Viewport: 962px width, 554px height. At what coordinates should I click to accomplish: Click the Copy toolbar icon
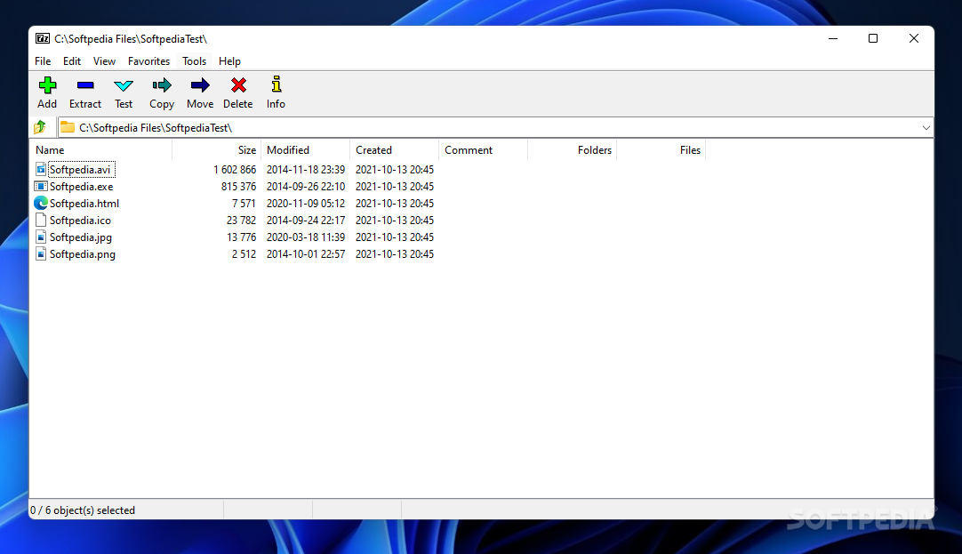pyautogui.click(x=161, y=85)
